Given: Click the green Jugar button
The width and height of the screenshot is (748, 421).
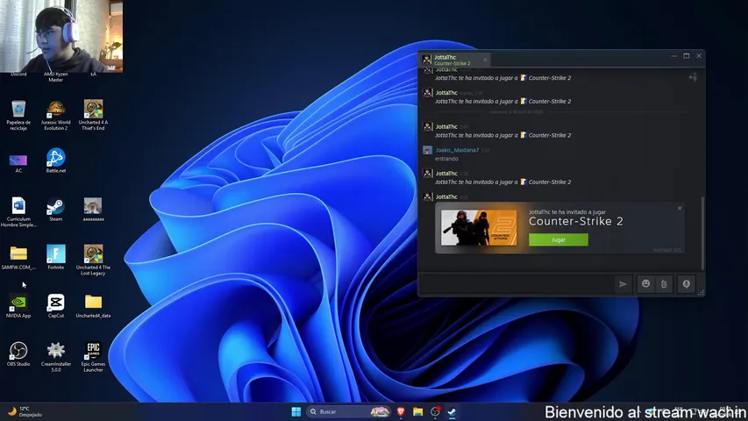Looking at the screenshot, I should click(558, 239).
